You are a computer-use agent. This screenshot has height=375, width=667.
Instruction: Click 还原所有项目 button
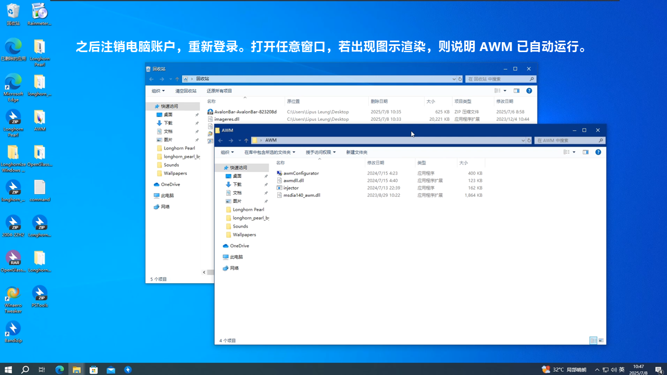(x=219, y=91)
